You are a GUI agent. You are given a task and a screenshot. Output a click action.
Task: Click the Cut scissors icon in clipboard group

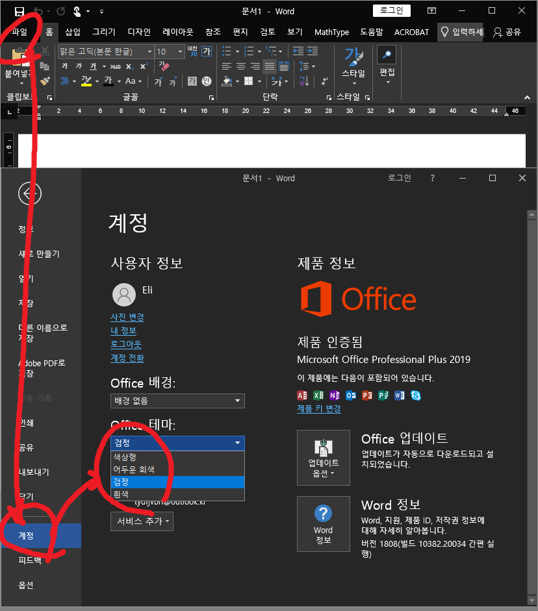coord(45,51)
